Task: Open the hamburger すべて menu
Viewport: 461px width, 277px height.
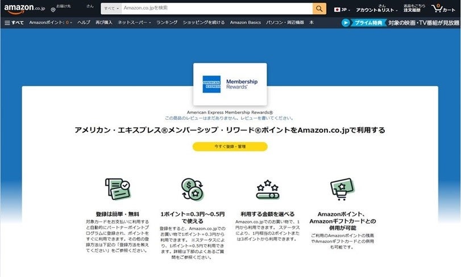Action: (x=14, y=23)
